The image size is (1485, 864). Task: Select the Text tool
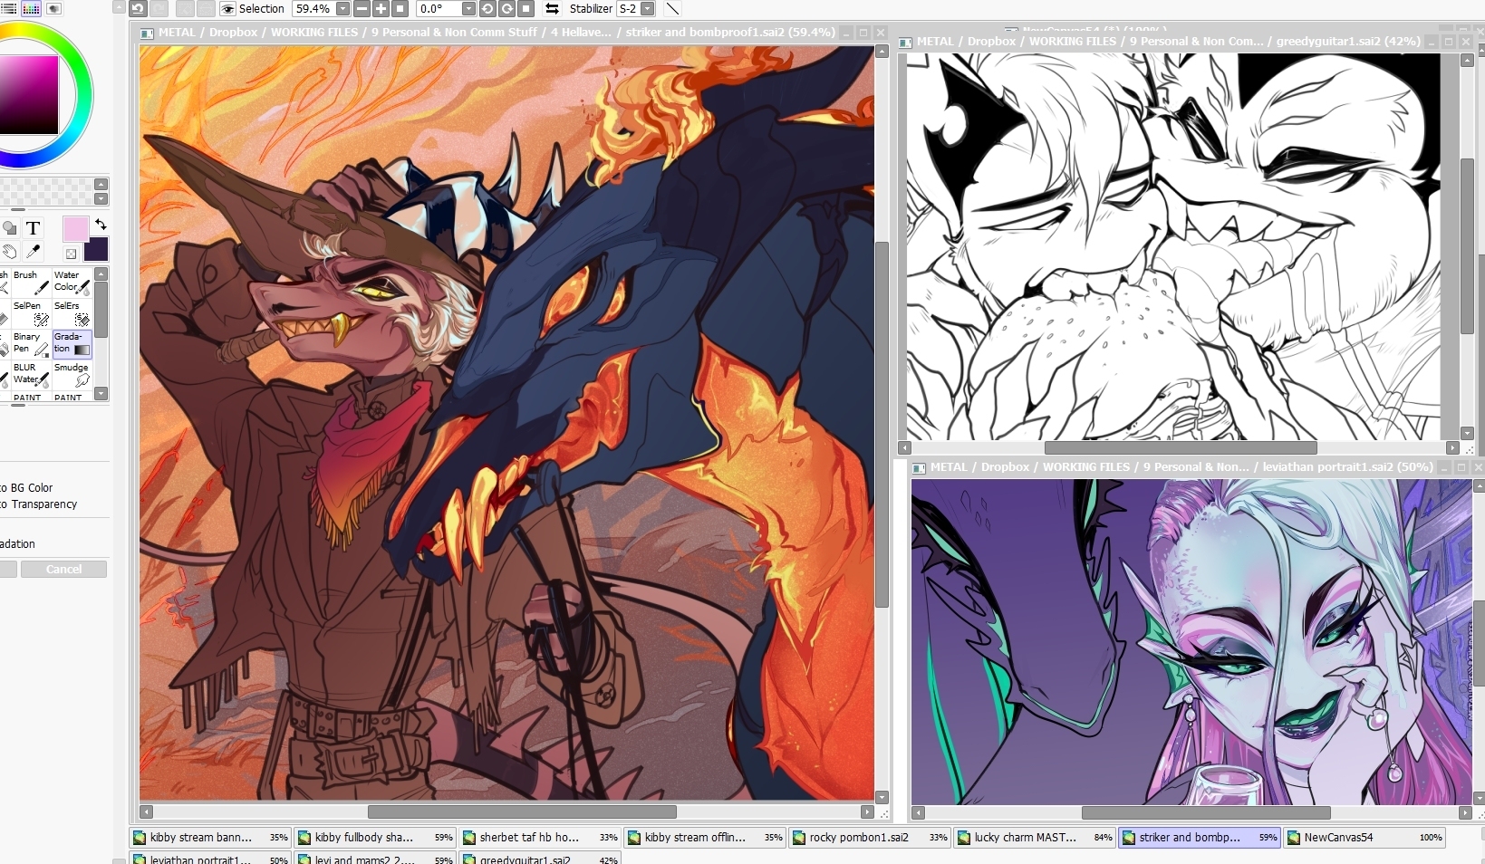[x=34, y=228]
